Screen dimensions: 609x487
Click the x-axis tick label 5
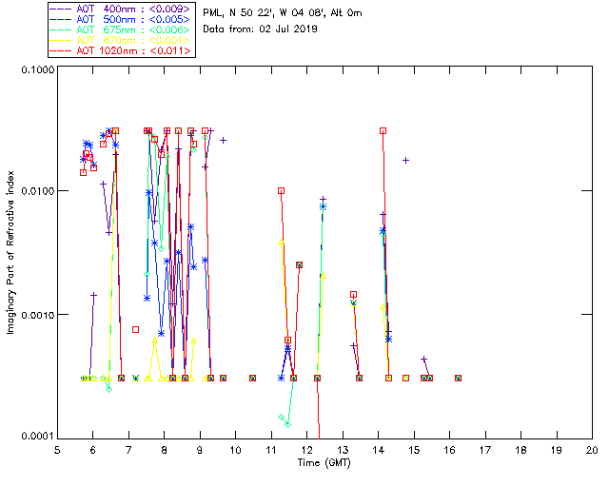tap(57, 449)
